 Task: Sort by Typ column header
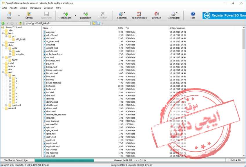point(146,28)
